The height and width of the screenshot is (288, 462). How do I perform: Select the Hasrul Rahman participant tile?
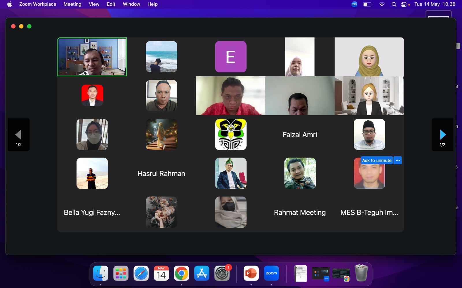(x=161, y=173)
